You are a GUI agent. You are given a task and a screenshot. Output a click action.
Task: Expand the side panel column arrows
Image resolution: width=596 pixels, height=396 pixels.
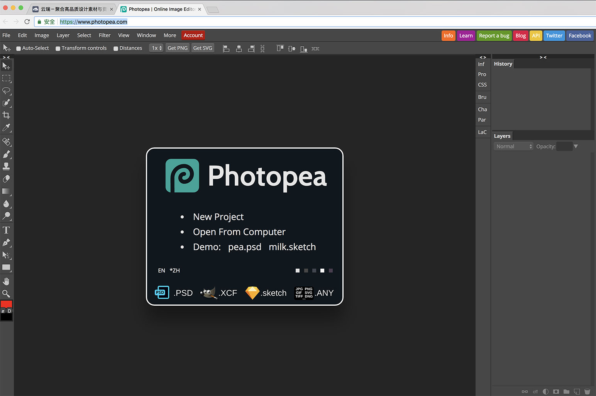pyautogui.click(x=483, y=57)
